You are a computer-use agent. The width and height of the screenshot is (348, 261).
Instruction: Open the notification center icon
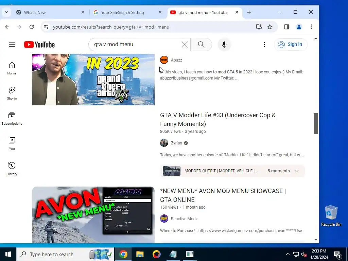(337, 254)
